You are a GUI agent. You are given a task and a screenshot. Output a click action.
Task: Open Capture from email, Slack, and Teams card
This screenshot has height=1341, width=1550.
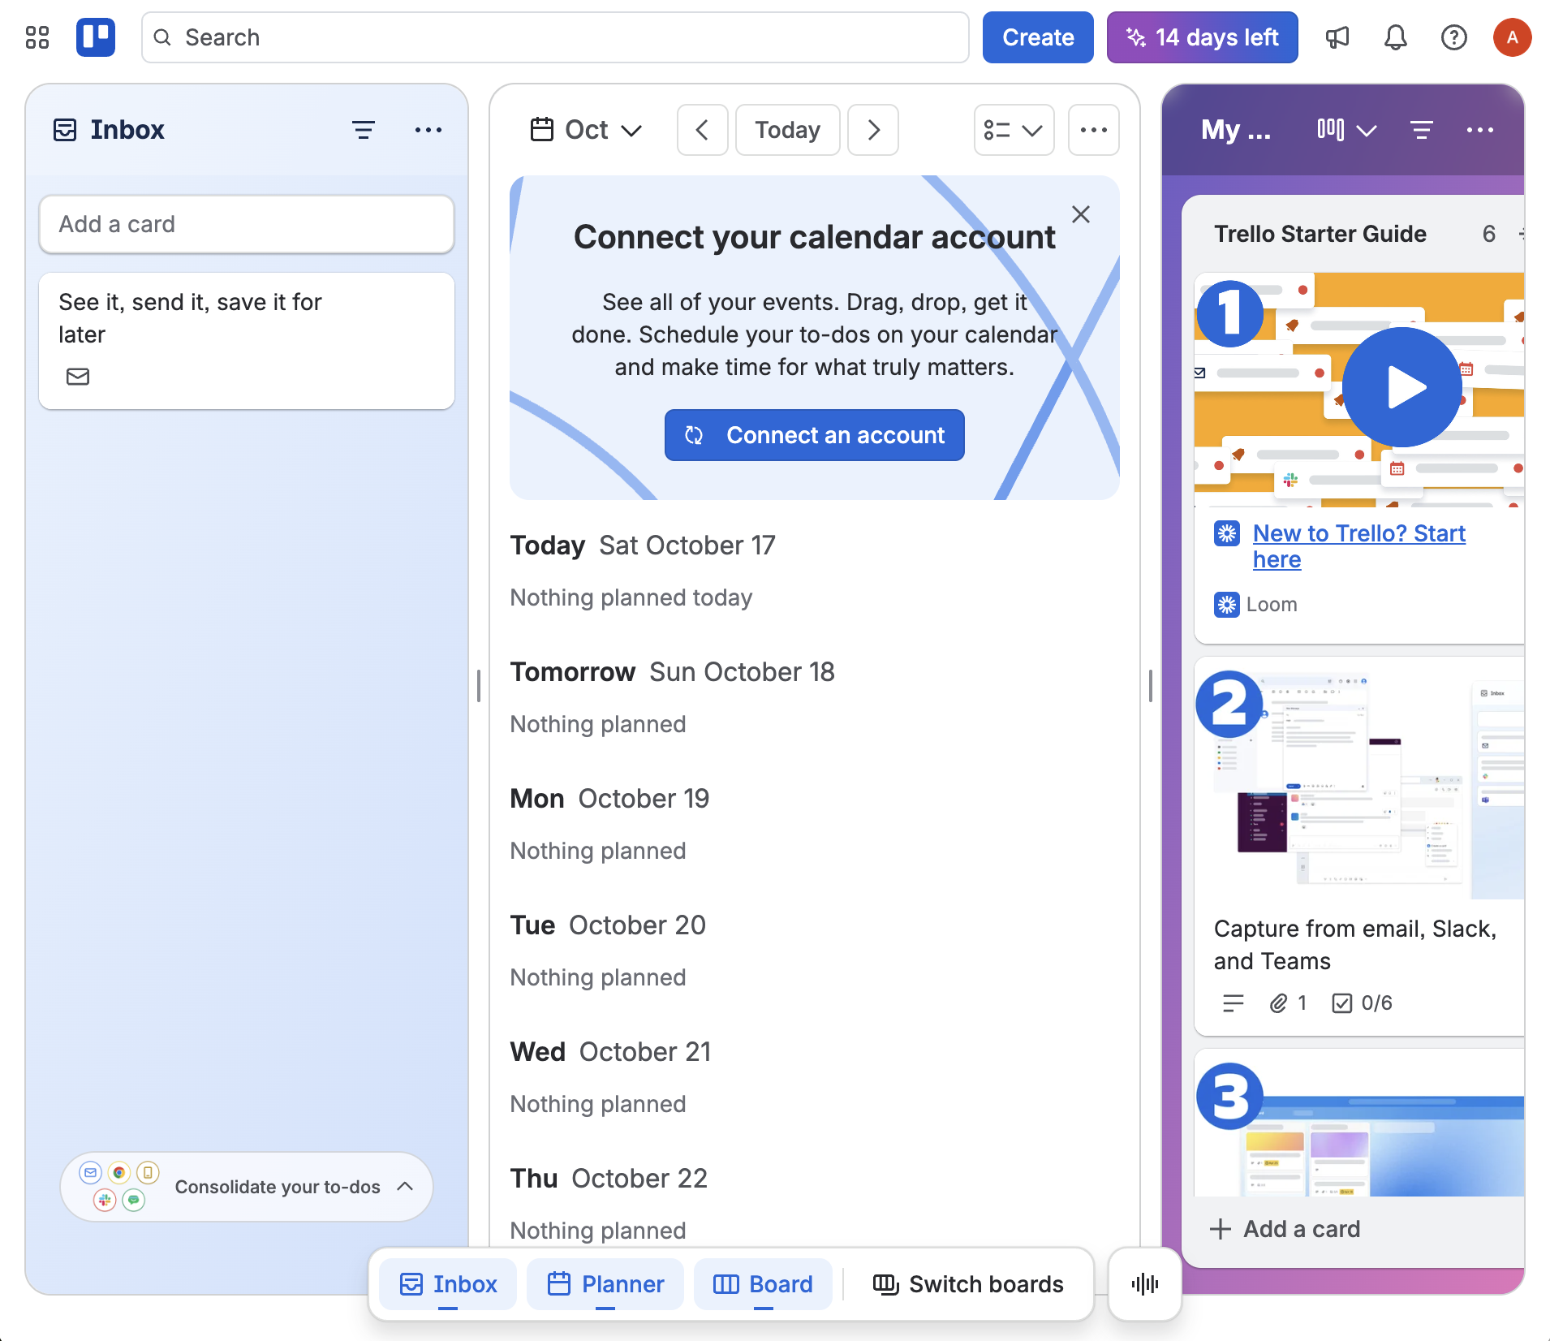click(1360, 847)
